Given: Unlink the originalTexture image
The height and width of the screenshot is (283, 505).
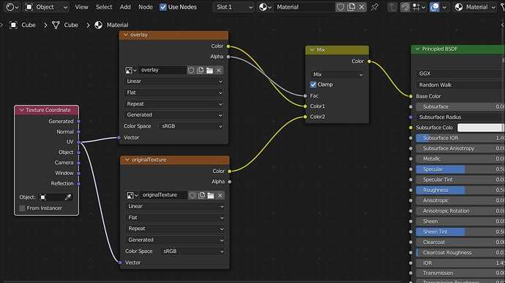Looking at the screenshot, I should click(220, 195).
